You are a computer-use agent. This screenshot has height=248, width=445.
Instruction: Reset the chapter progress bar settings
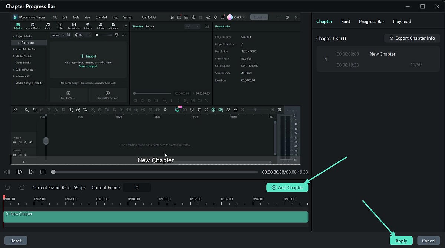[x=16, y=241]
